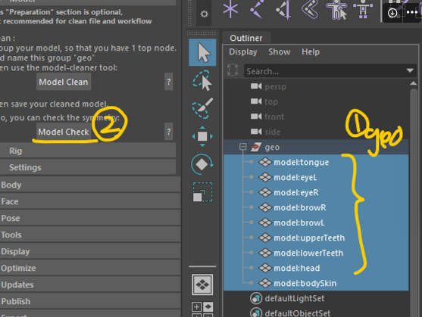Click the Model Clean button
Image resolution: width=422 pixels, height=317 pixels.
coord(64,82)
